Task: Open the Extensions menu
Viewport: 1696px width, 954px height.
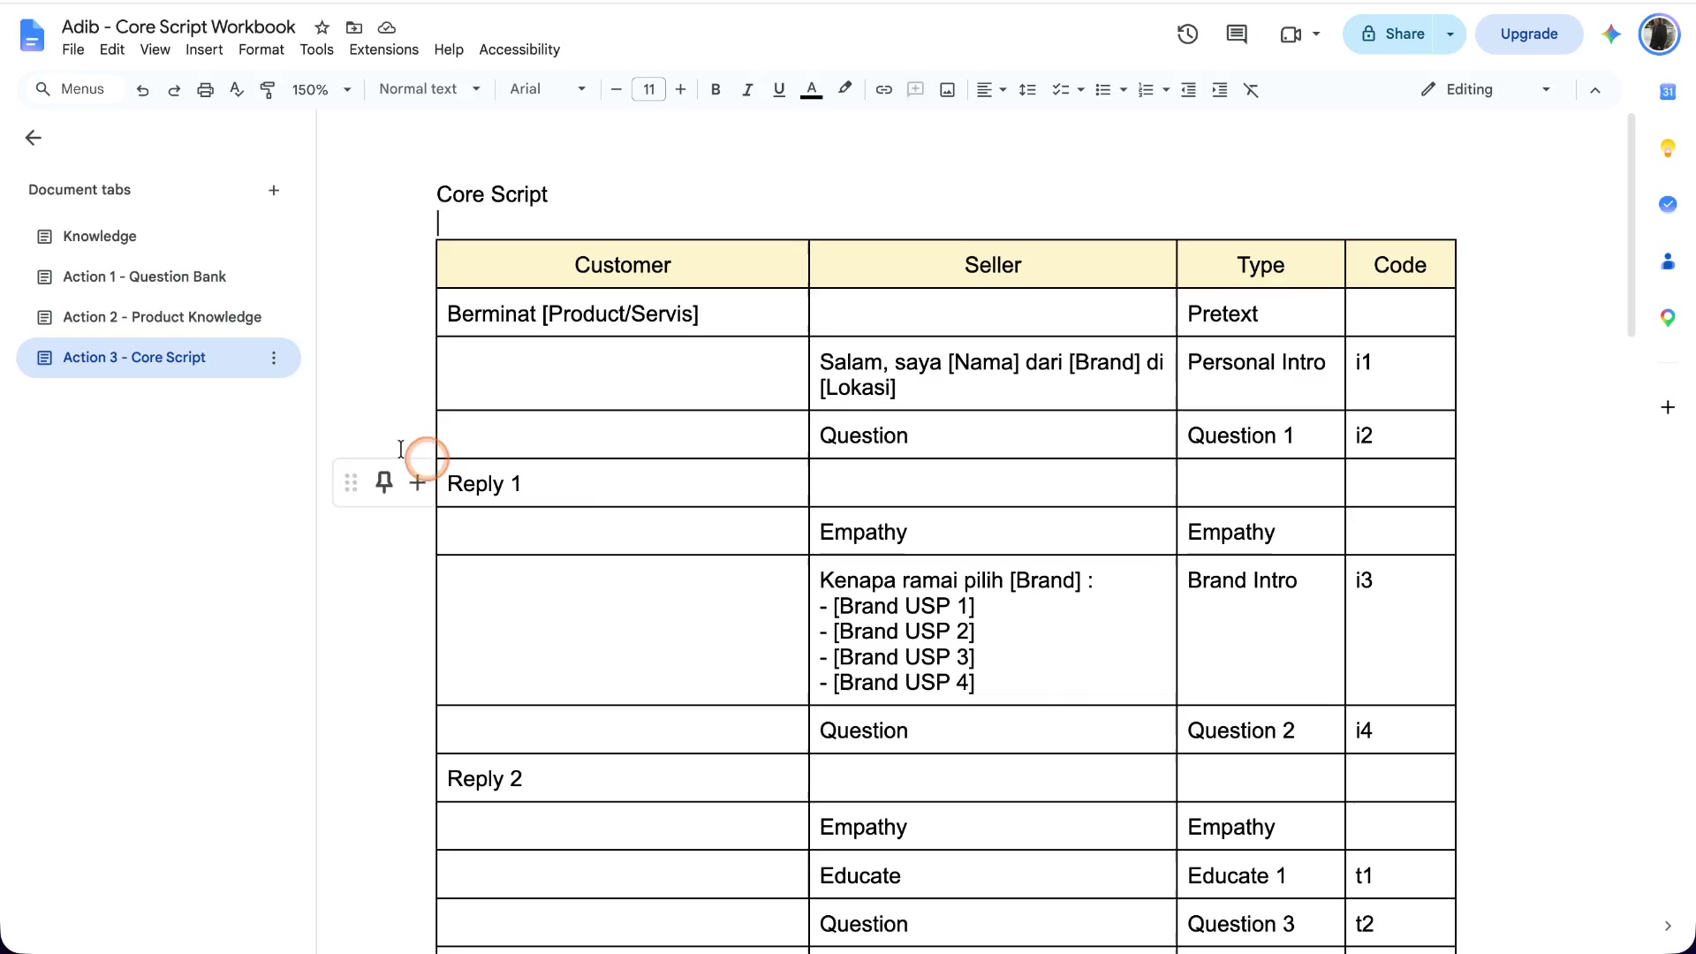Action: pyautogui.click(x=383, y=49)
